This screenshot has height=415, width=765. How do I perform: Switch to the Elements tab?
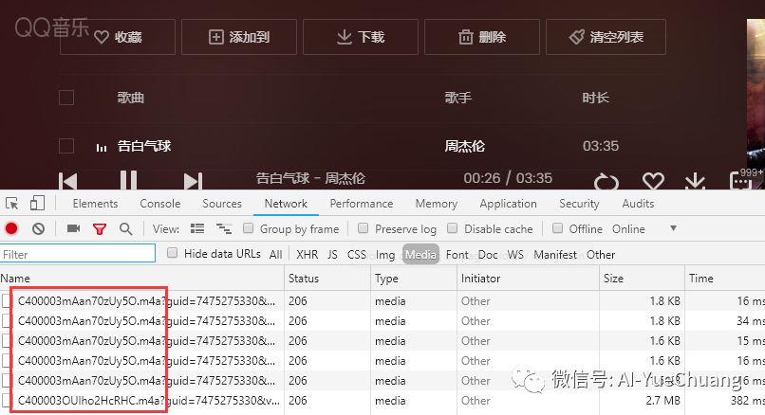[x=95, y=204]
